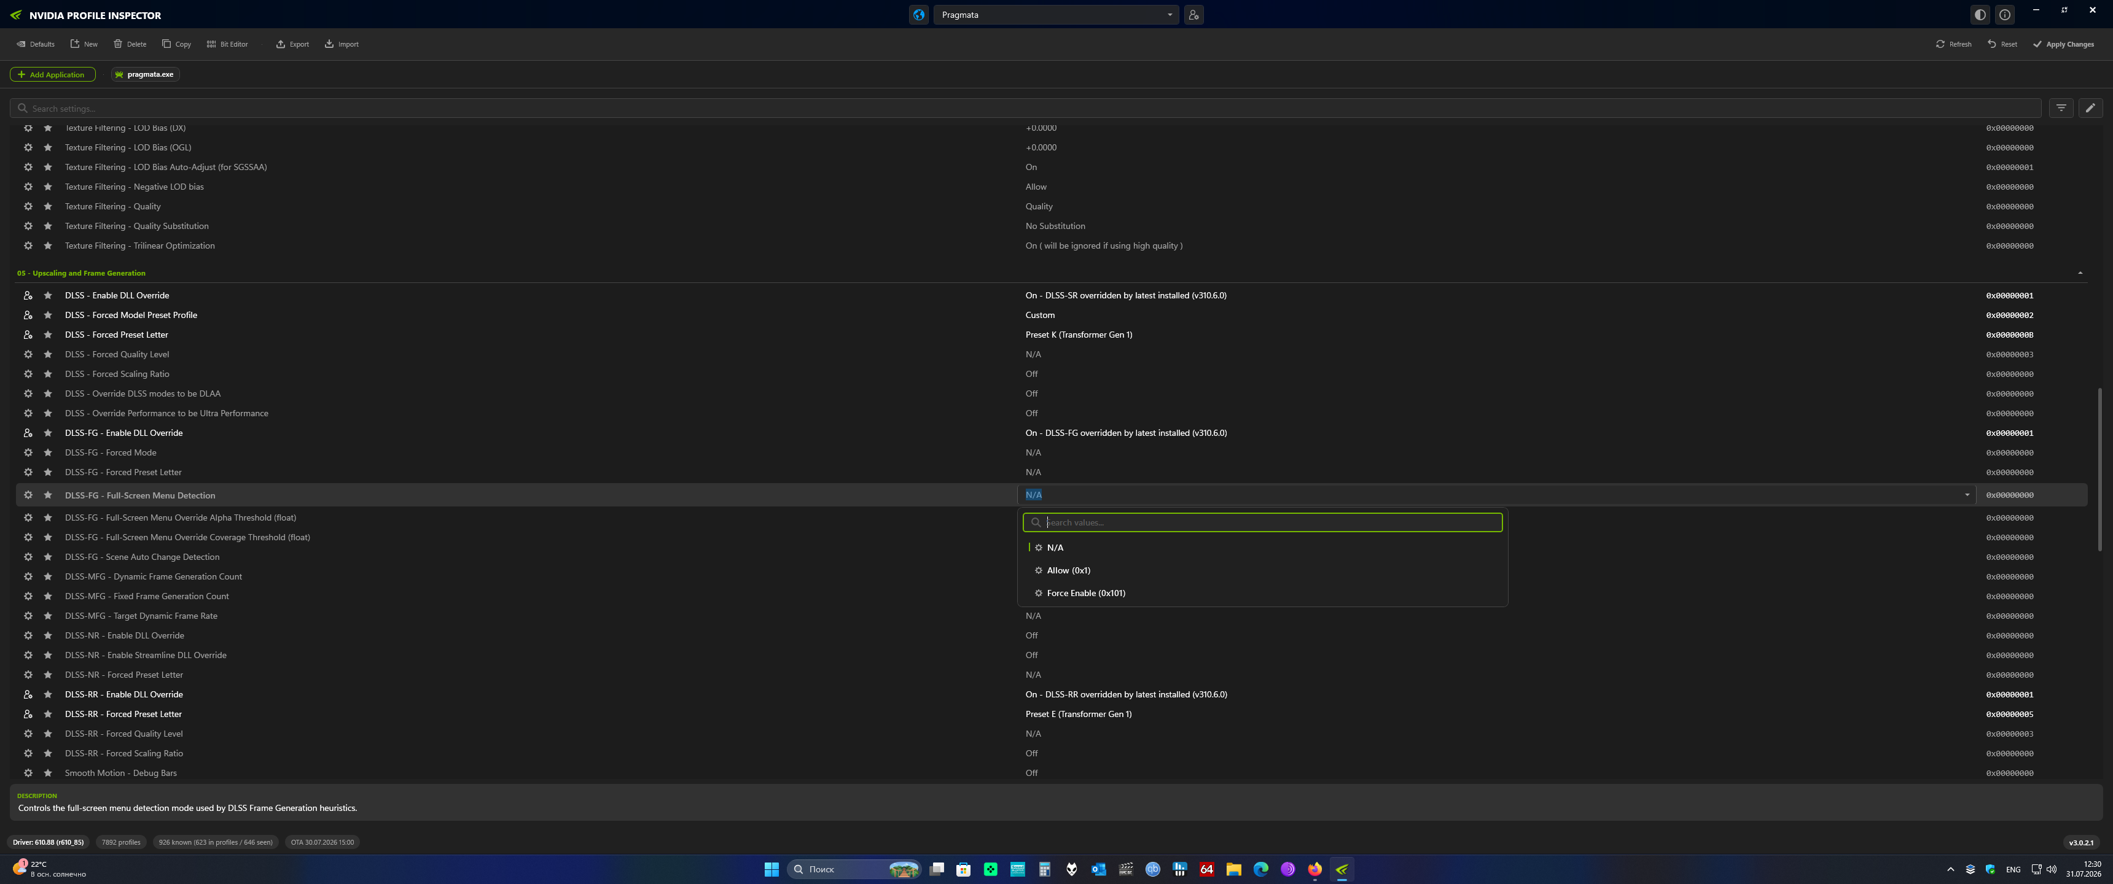Click the user-gear icon on DLSS - Enable DLL Override
The image size is (2113, 884).
(x=28, y=295)
